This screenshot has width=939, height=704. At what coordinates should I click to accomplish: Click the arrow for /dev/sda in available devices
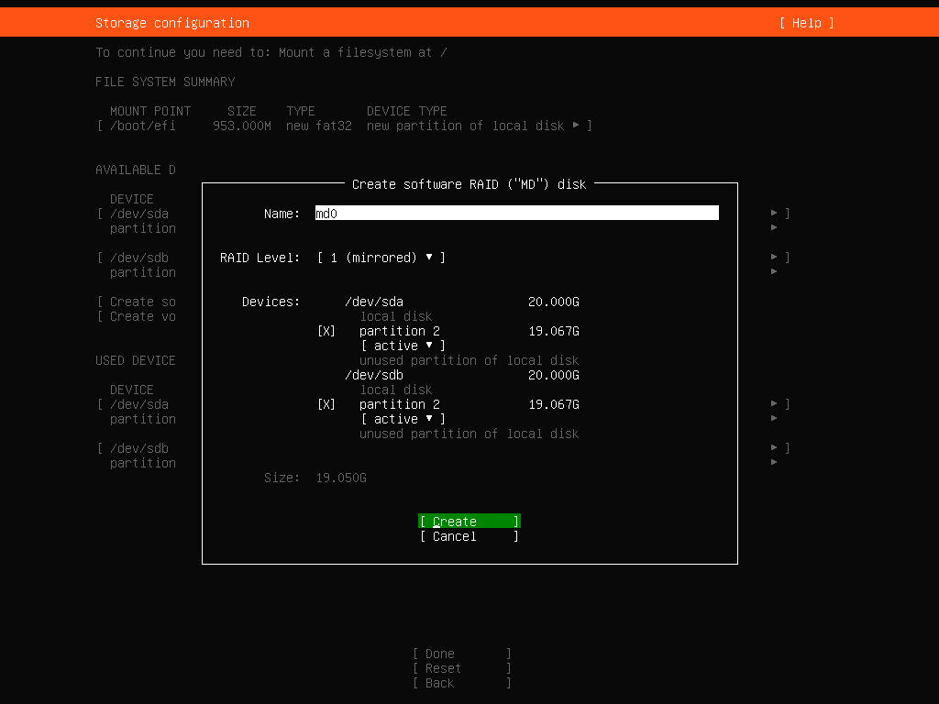tap(775, 214)
